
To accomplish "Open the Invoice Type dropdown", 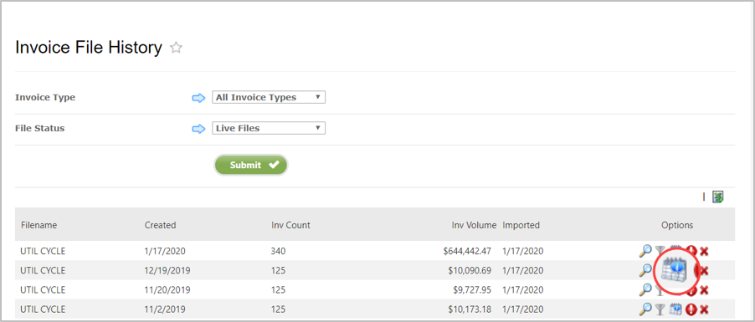I will pos(269,97).
